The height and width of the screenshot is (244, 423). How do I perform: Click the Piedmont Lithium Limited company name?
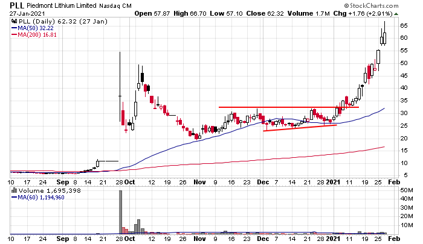(62, 5)
